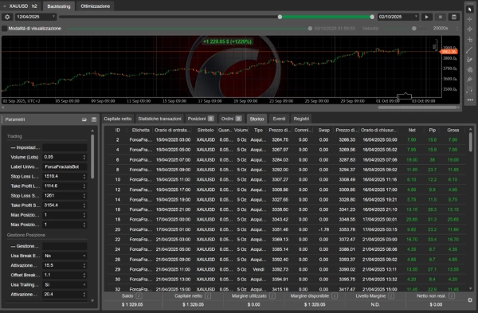Image resolution: width=478 pixels, height=313 pixels.
Task: Choose the fourth drawing toolbar tool
Action: 470,40
